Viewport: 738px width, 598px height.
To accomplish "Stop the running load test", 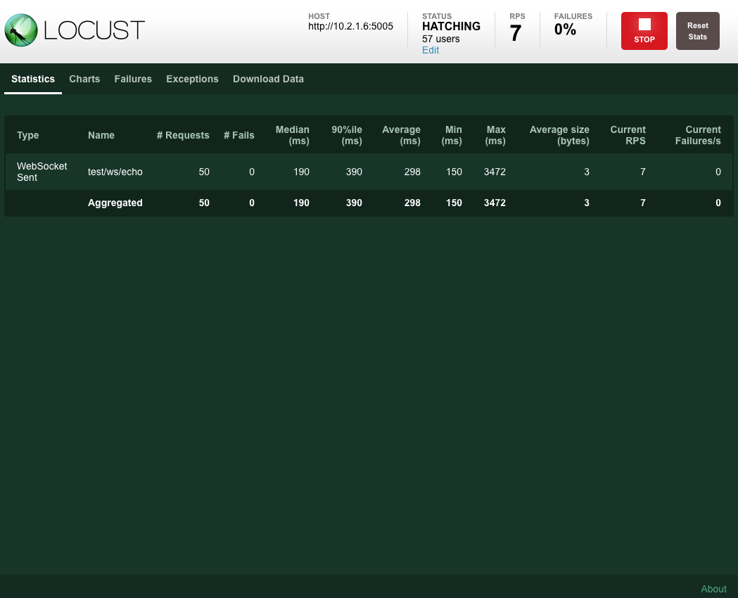I will [644, 31].
